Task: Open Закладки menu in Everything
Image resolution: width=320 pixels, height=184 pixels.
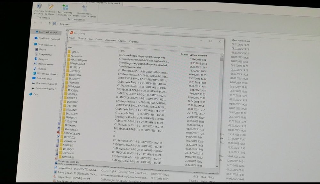Action: [x=110, y=40]
